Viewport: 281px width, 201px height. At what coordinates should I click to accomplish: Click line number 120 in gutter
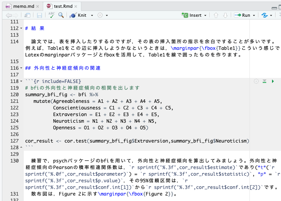click(x=14, y=95)
